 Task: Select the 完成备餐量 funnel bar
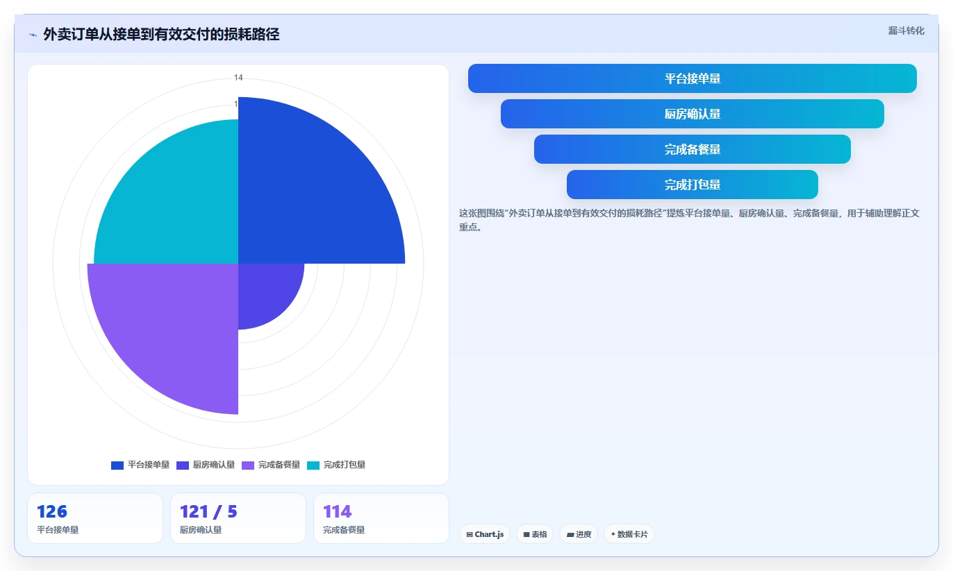tap(693, 149)
